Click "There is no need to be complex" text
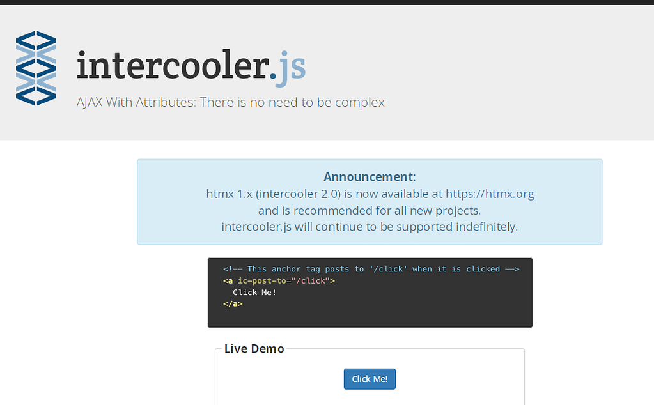The image size is (654, 405). pyautogui.click(x=292, y=102)
